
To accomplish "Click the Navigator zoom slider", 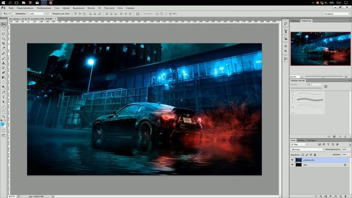I will pos(323,77).
